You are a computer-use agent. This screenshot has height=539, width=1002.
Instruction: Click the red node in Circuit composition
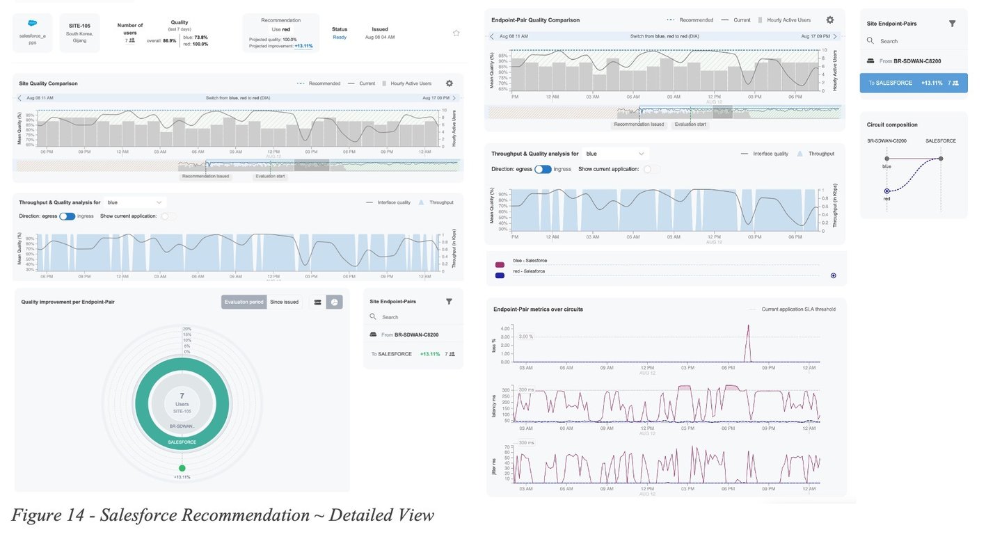pyautogui.click(x=886, y=191)
